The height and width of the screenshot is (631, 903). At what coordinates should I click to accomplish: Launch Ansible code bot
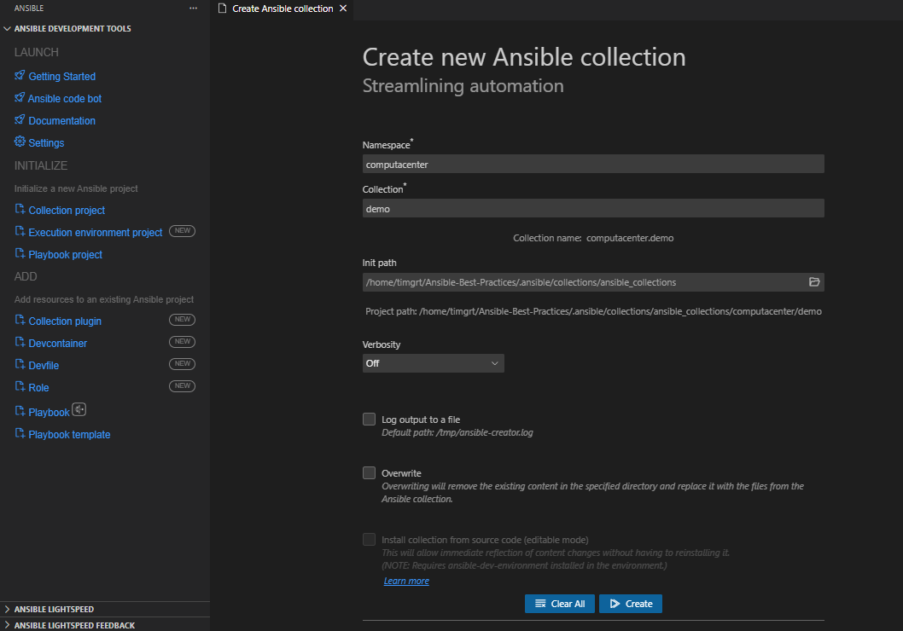click(x=64, y=98)
